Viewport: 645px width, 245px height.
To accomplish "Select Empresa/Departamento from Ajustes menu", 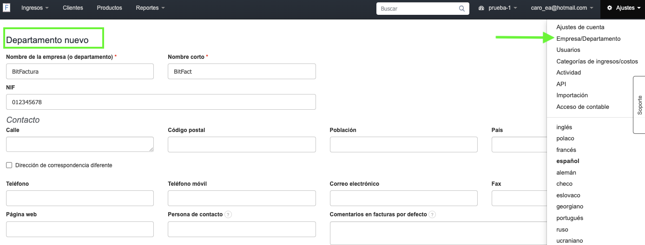I will [588, 39].
